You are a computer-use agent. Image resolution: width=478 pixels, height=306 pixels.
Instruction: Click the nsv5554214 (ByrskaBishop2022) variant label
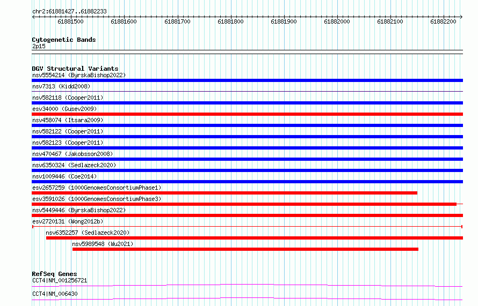79,75
